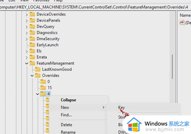Click the FeatureManagement folder icon
This screenshot has width=191, height=134.
point(32,63)
